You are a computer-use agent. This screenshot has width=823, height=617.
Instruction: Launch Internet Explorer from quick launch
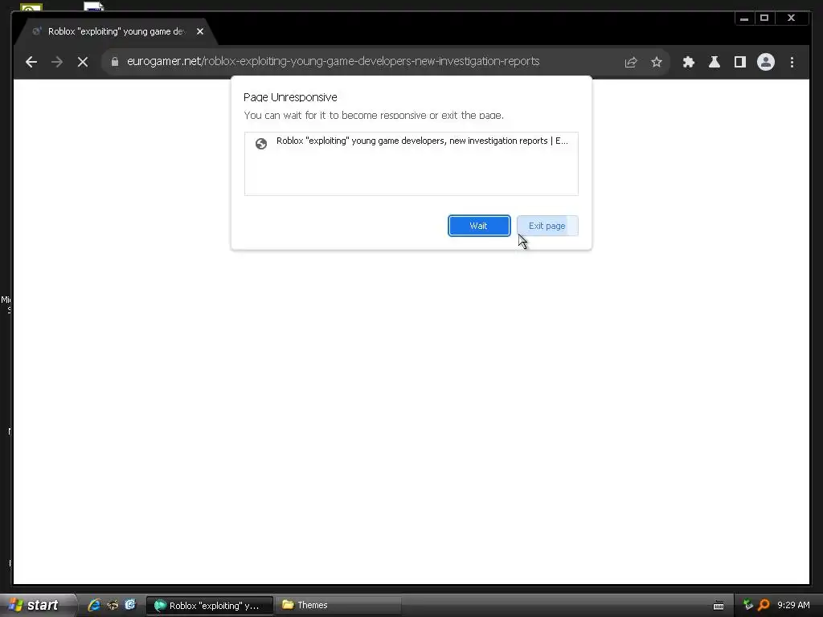(94, 605)
